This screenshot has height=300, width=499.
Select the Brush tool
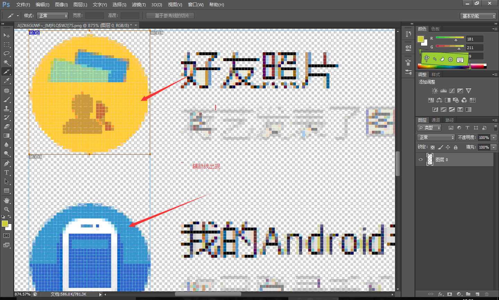click(7, 100)
